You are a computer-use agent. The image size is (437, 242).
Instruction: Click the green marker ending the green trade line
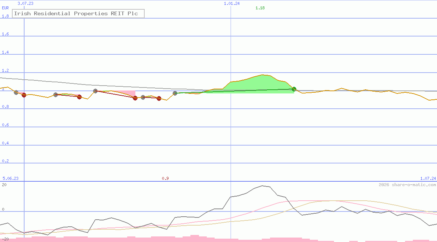coord(294,89)
